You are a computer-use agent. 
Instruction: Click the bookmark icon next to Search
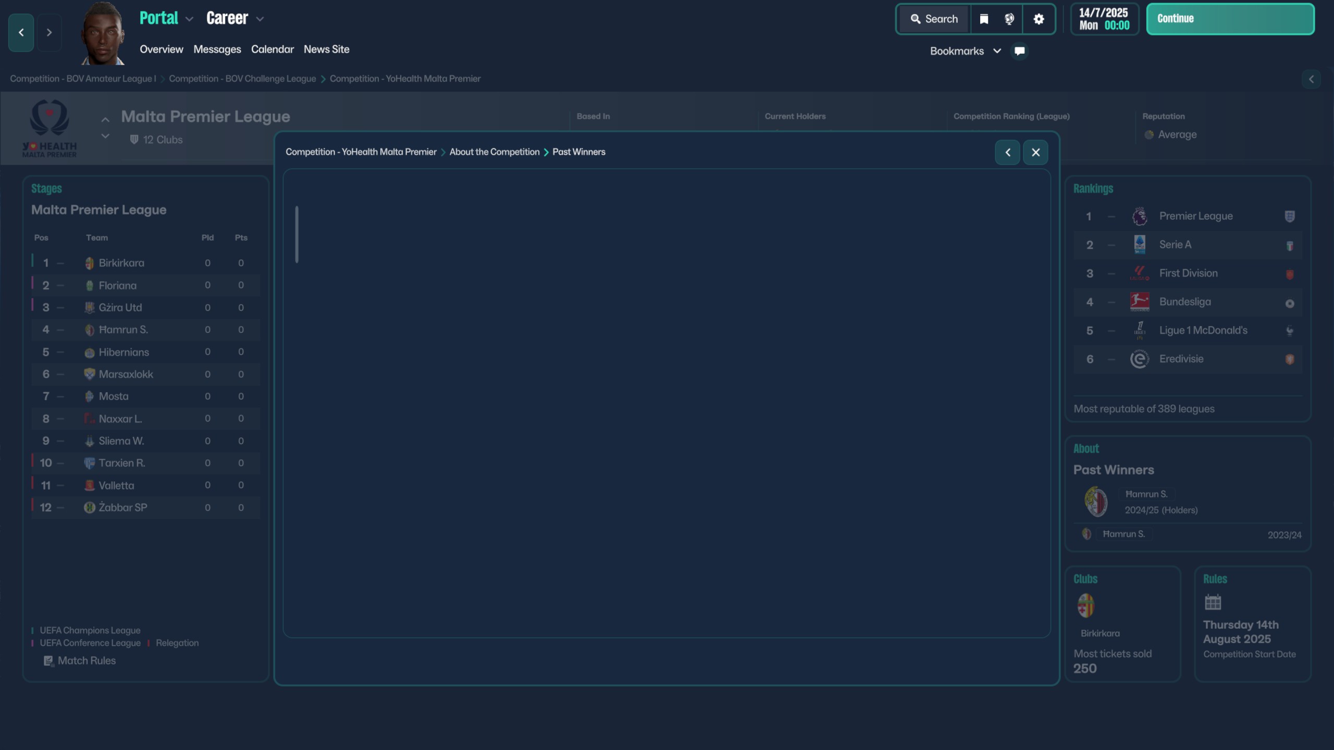tap(984, 19)
